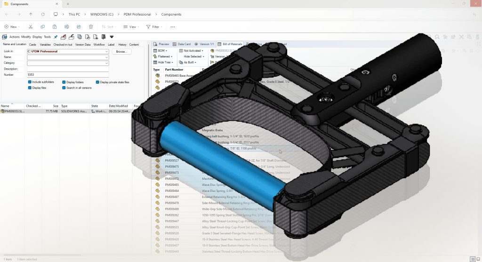Open the BOM type dropdown
This screenshot has height=262, width=482.
coord(160,51)
